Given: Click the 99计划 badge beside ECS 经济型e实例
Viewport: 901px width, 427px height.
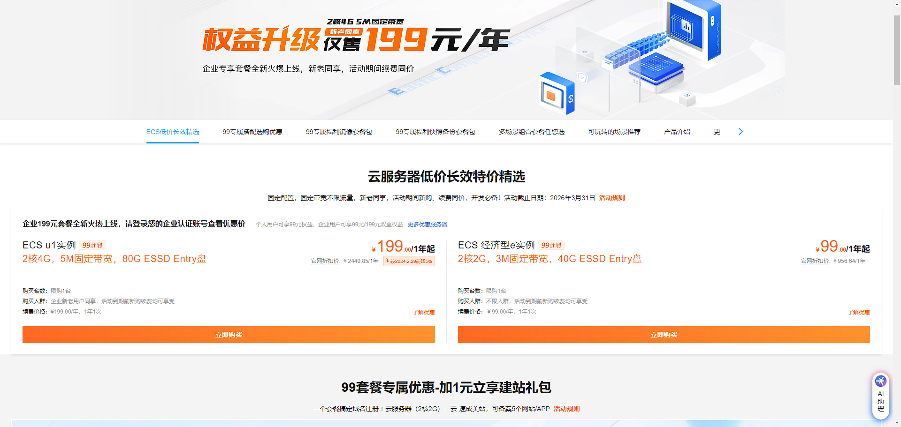Looking at the screenshot, I should click(x=551, y=245).
